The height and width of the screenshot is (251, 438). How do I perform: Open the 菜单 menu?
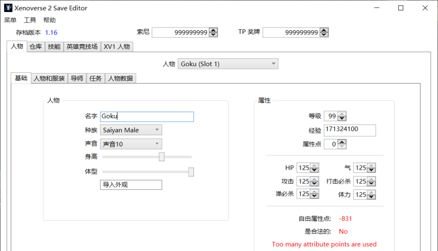click(10, 20)
